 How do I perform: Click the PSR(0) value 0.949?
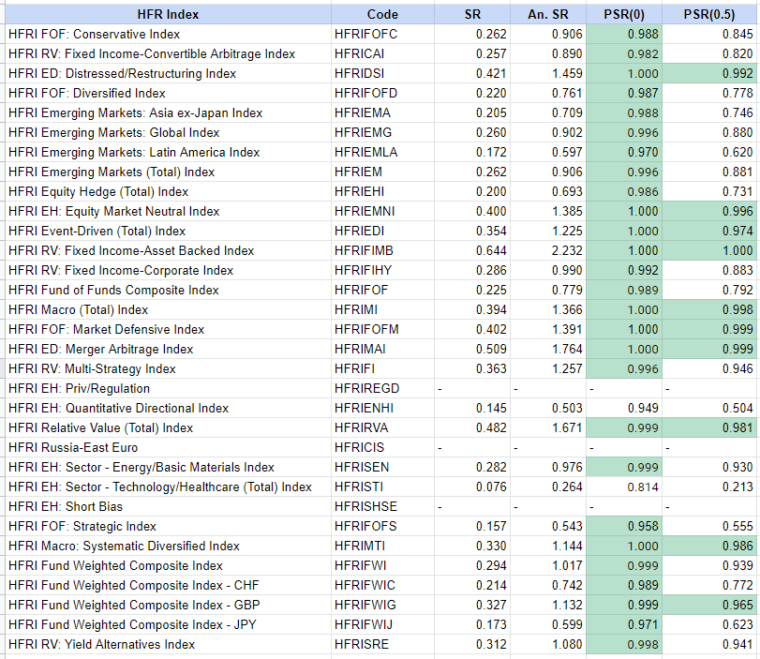point(624,409)
